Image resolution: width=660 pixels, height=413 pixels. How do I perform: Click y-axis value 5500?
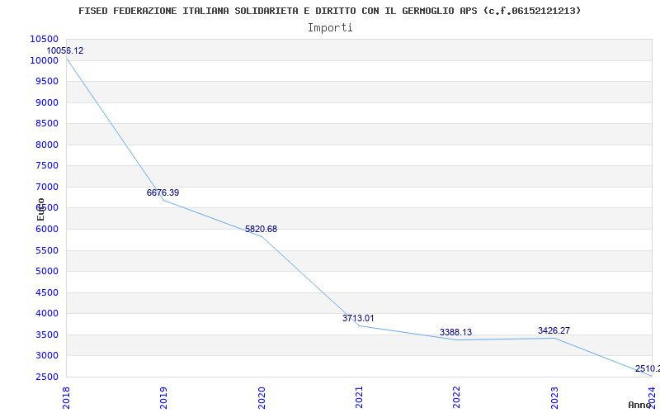click(47, 250)
